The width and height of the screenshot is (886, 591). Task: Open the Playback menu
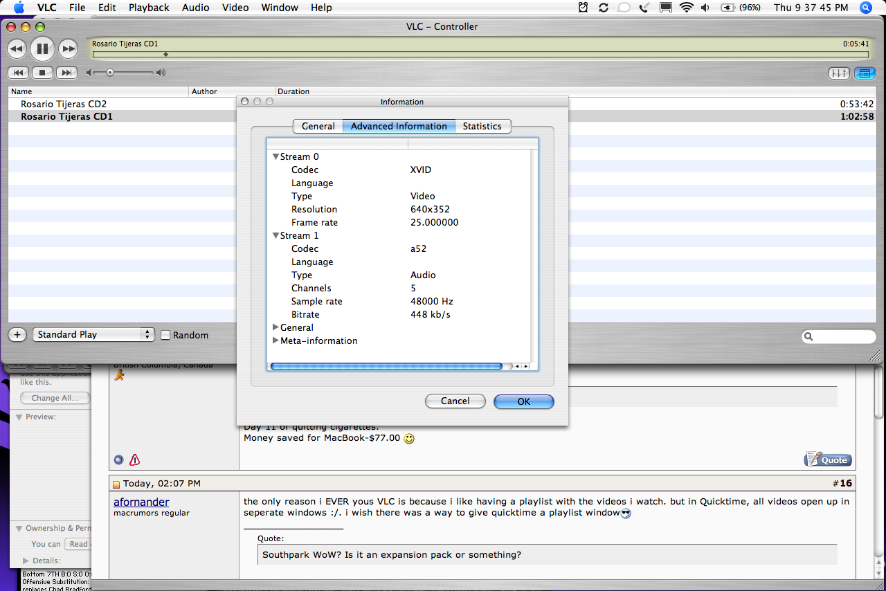pos(149,8)
